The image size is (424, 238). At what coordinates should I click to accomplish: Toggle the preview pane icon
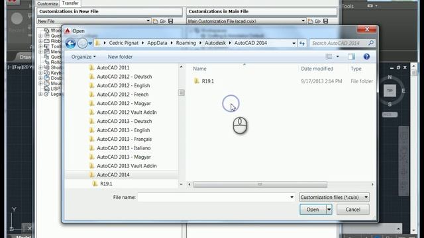[351, 56]
